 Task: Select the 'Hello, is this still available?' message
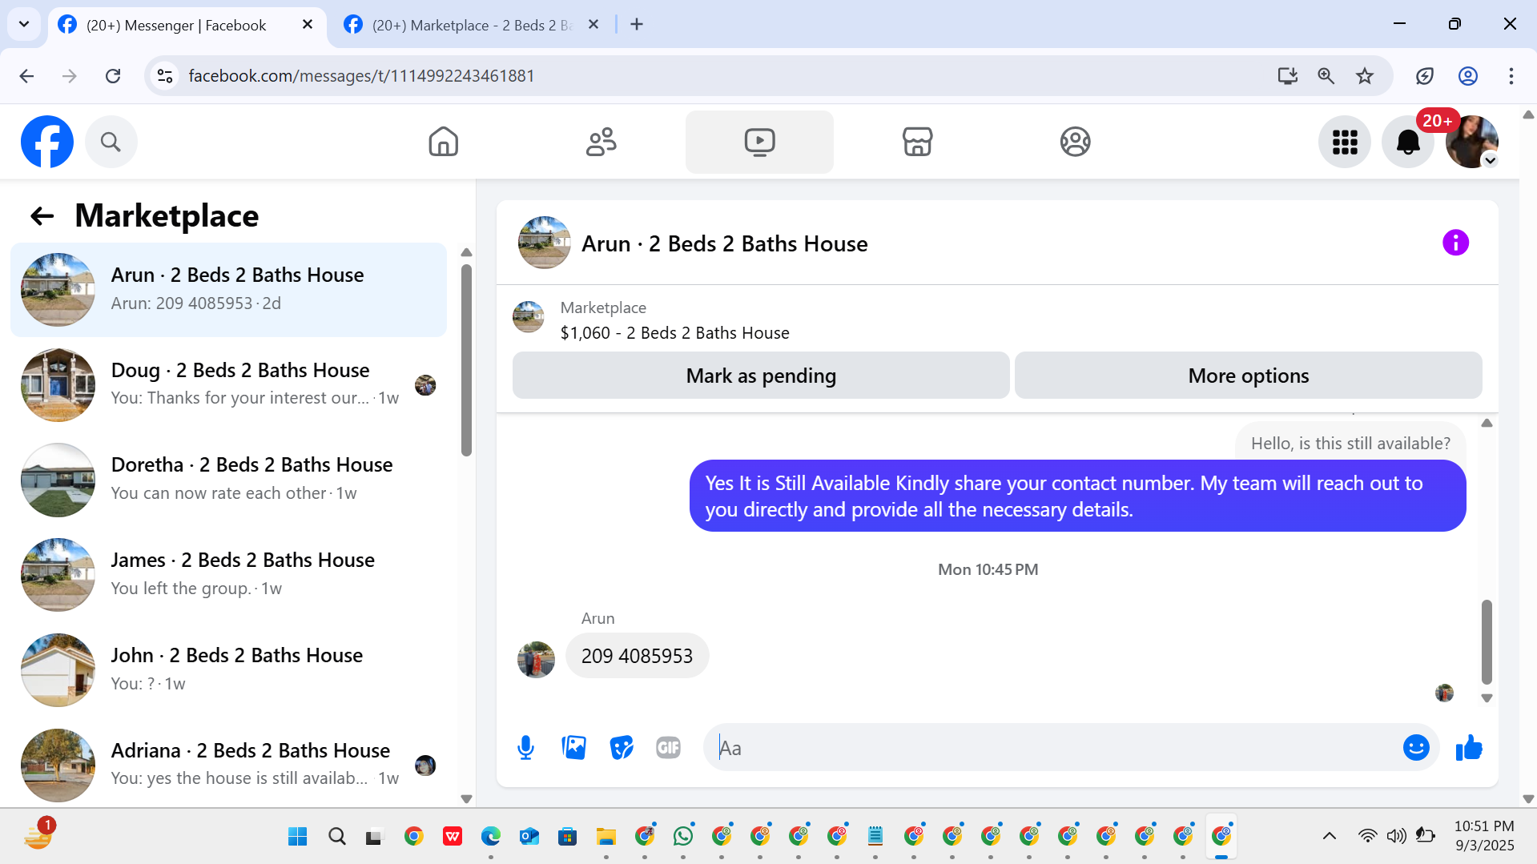[1350, 444]
